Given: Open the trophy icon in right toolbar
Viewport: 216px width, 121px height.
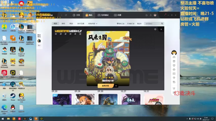Looking at the screenshot, I should click(174, 65).
